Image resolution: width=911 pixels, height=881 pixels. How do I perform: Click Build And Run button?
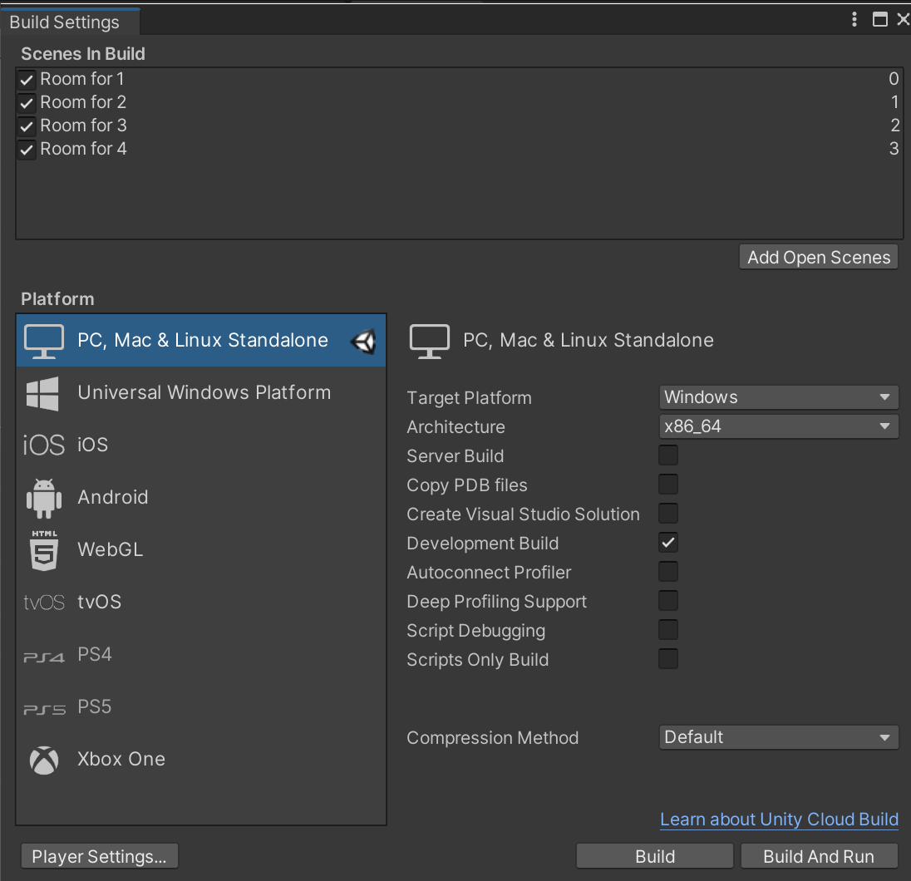click(820, 857)
